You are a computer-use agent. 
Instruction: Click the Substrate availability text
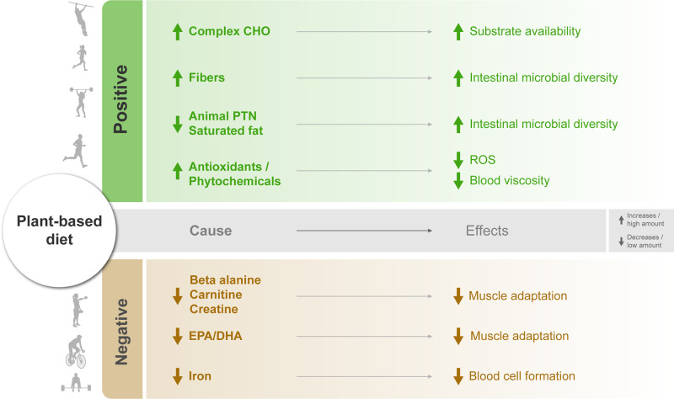click(x=525, y=31)
